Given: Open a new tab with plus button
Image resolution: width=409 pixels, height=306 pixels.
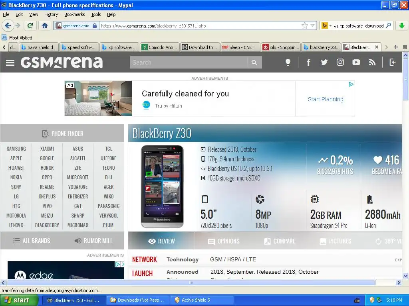Looking at the screenshot, I should click(x=396, y=47).
